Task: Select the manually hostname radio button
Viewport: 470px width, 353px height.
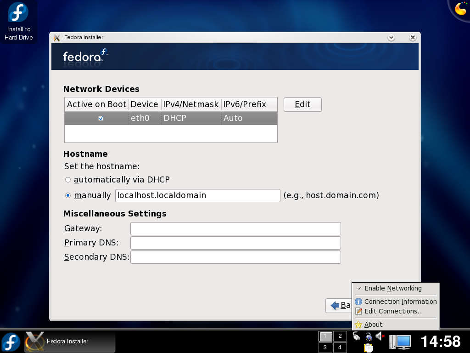Action: point(68,195)
